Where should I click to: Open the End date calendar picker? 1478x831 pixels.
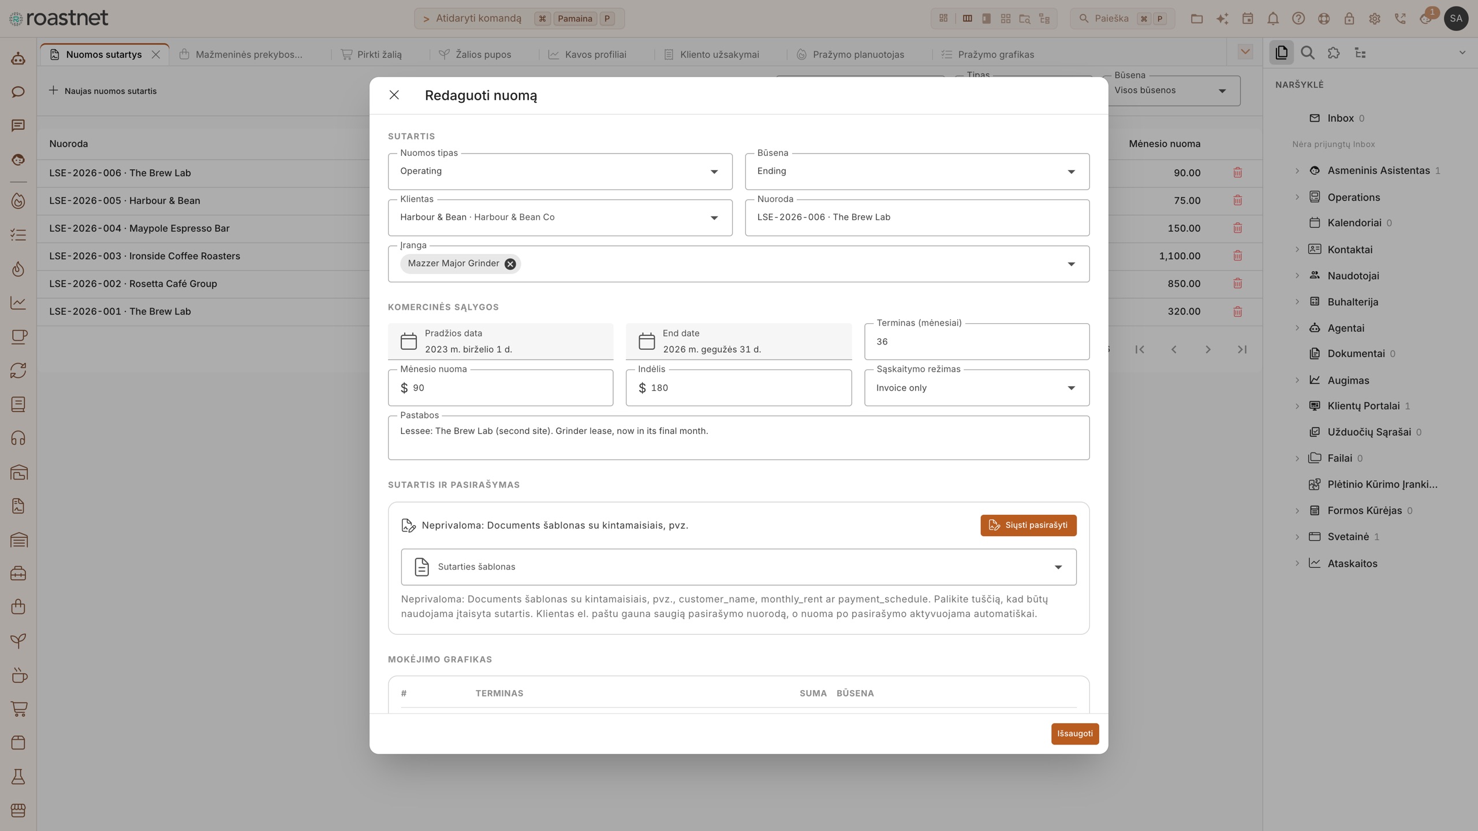[647, 341]
